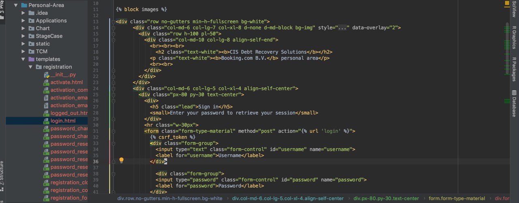The width and height of the screenshot is (519, 203).
Task: Fold the code block at line 13
Action: tap(114, 22)
